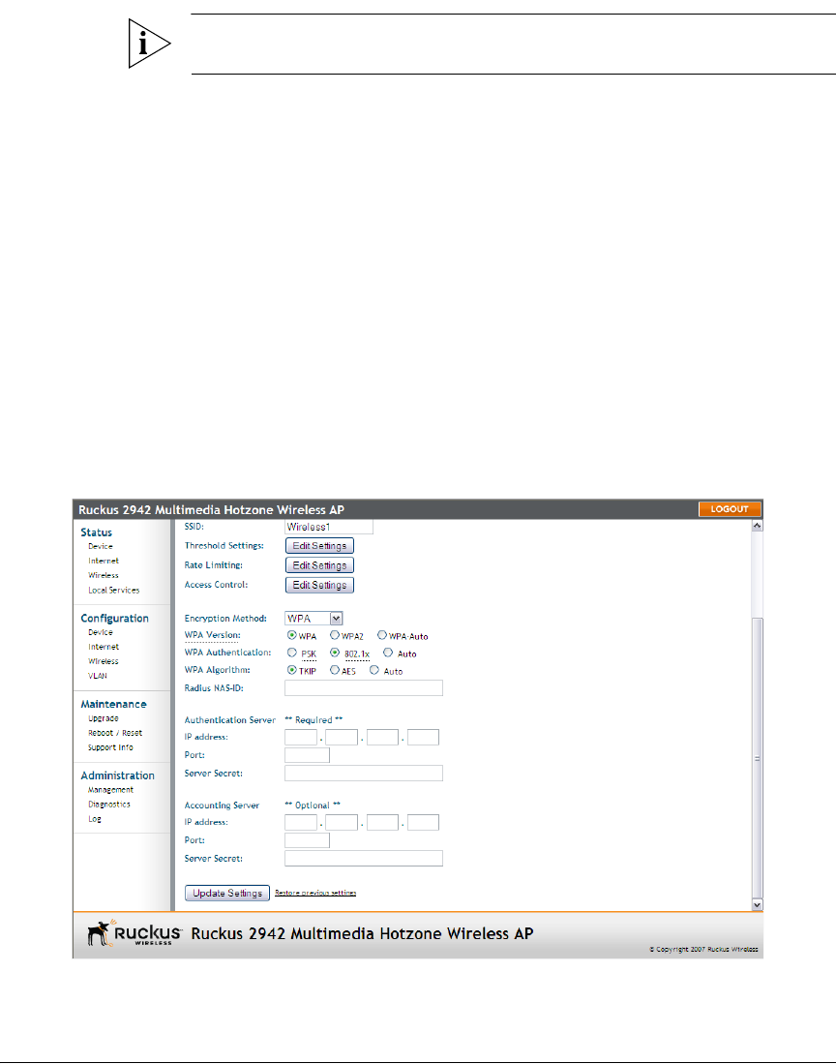This screenshot has width=836, height=1064.
Task: Click second octet of Authentication Server IP
Action: pos(342,737)
